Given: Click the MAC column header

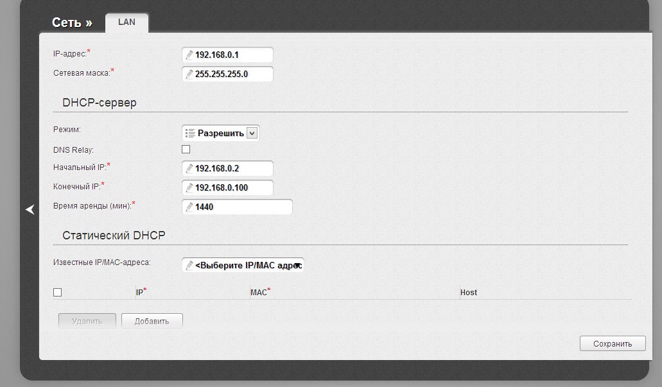Looking at the screenshot, I should coord(260,292).
